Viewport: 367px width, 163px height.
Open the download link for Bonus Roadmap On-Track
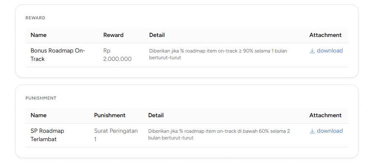point(326,51)
